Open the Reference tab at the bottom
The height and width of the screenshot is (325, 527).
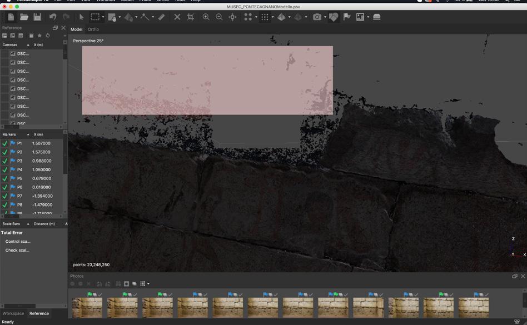coord(39,313)
